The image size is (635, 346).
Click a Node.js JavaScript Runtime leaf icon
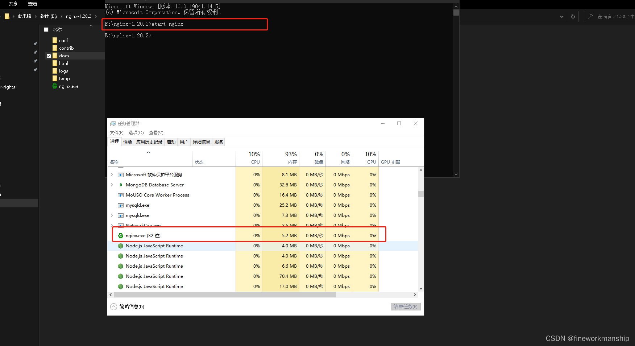pos(120,246)
